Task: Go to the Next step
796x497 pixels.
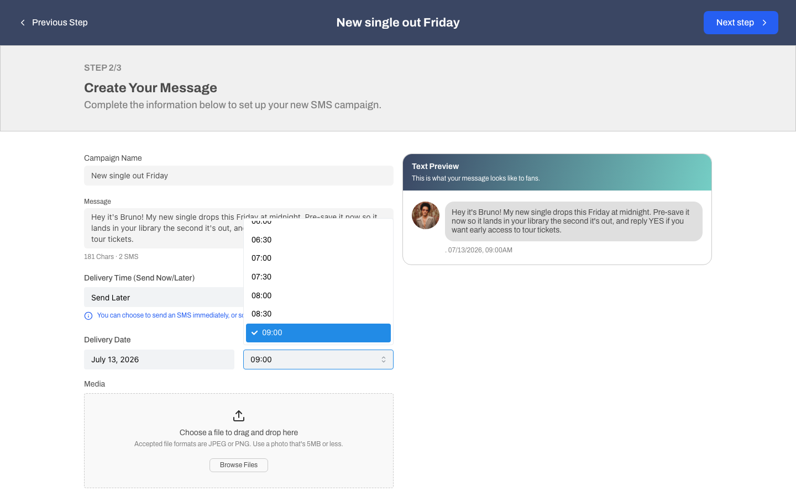Action: (x=741, y=23)
